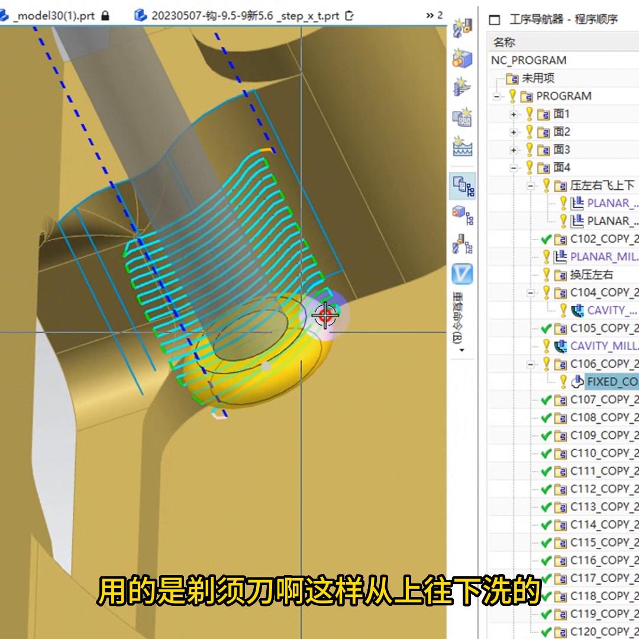Click the Create Method icon

click(x=462, y=146)
